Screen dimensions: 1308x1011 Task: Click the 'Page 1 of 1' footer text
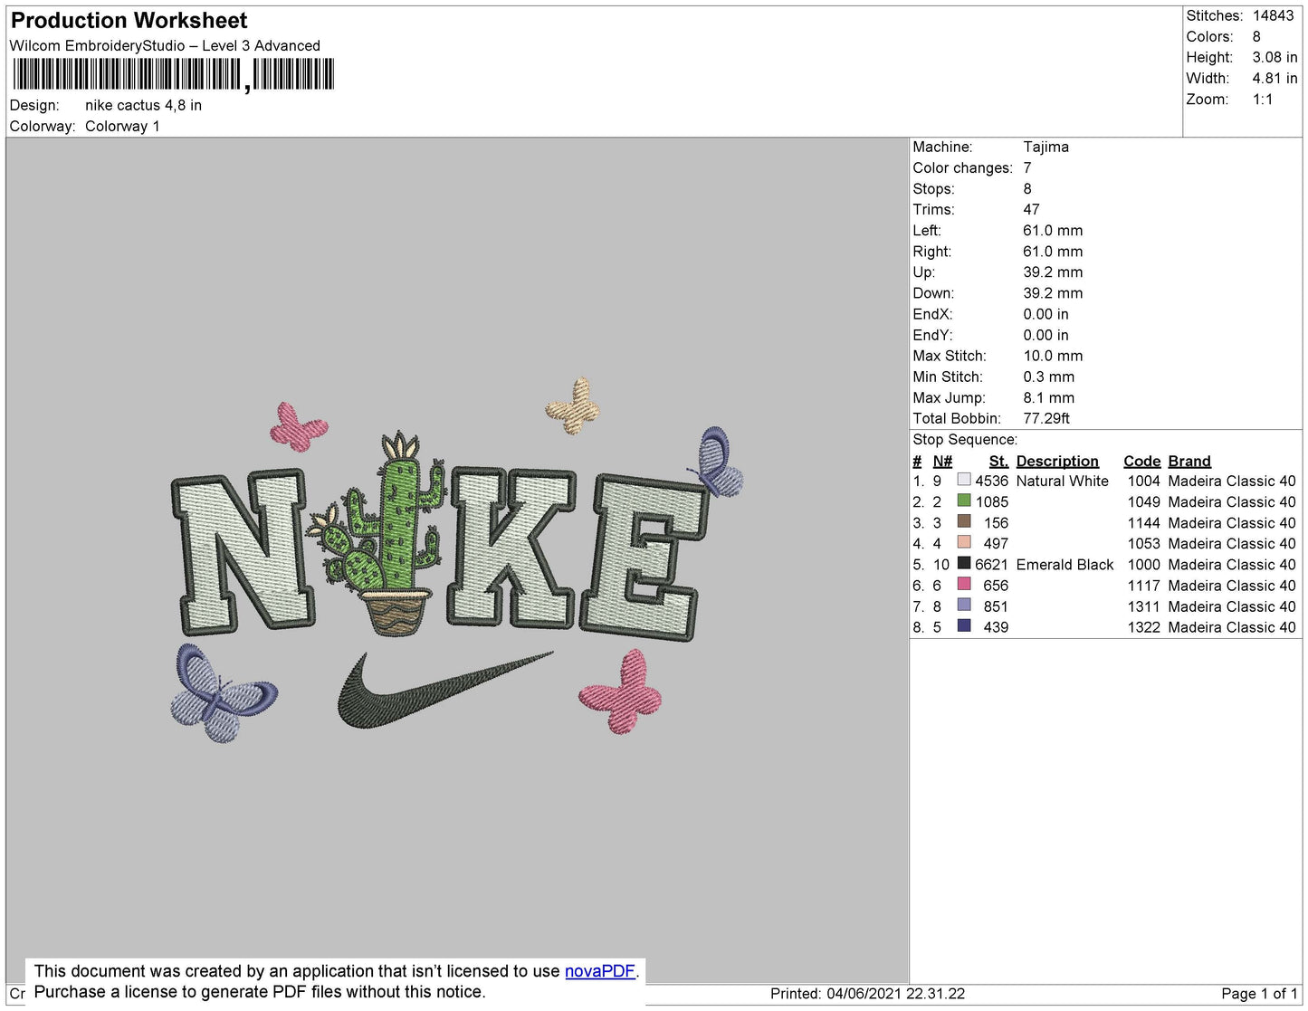point(1259,994)
